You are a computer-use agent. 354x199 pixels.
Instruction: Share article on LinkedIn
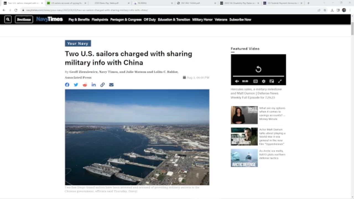coord(94,85)
